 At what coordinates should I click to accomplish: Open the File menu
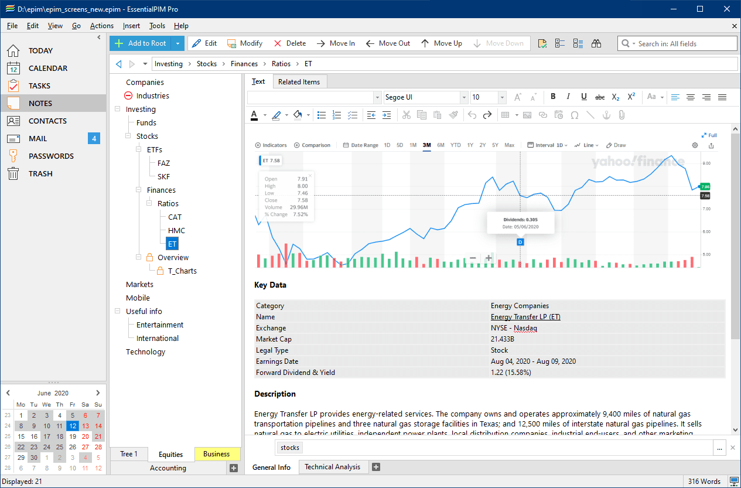coord(12,26)
